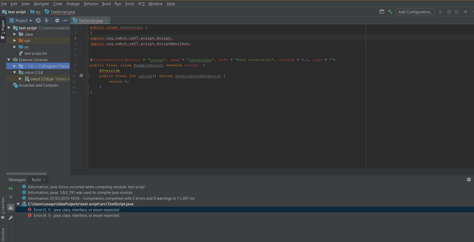
Task: Click the Rerun build double-arrow icon
Action: click(x=11, y=189)
